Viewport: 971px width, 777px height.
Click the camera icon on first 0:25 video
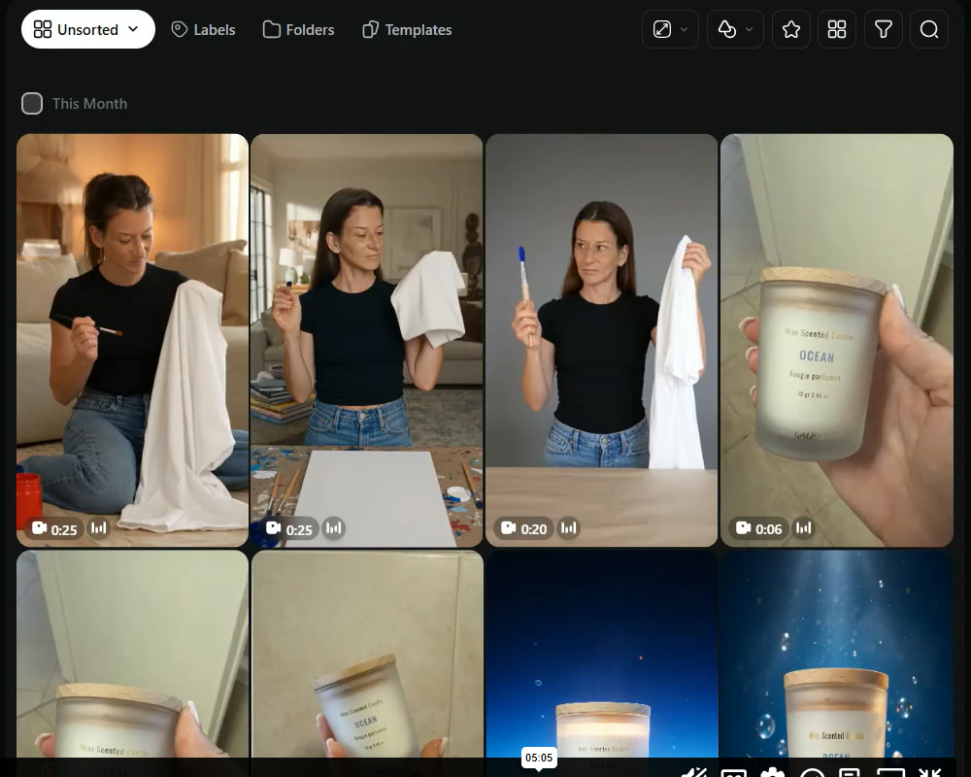40,528
